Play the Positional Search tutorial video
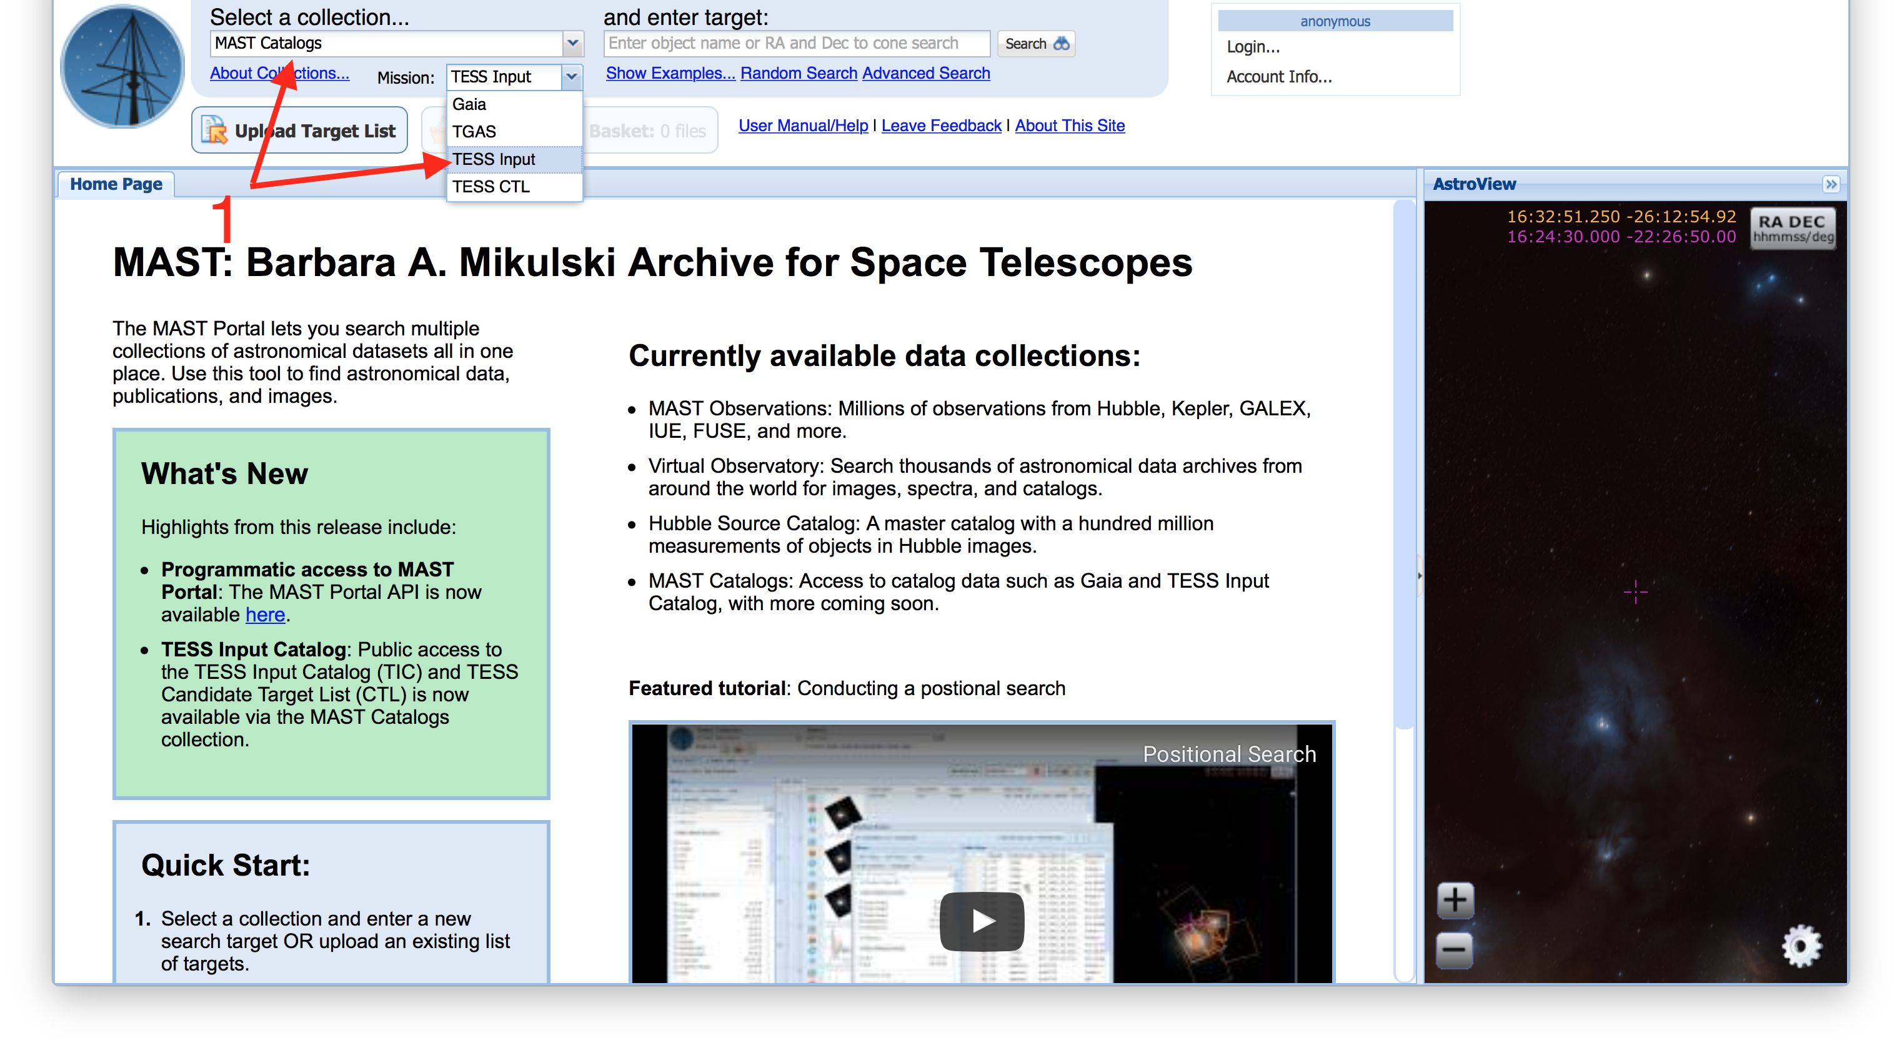Image resolution: width=1902 pixels, height=1048 pixels. pyautogui.click(x=981, y=921)
